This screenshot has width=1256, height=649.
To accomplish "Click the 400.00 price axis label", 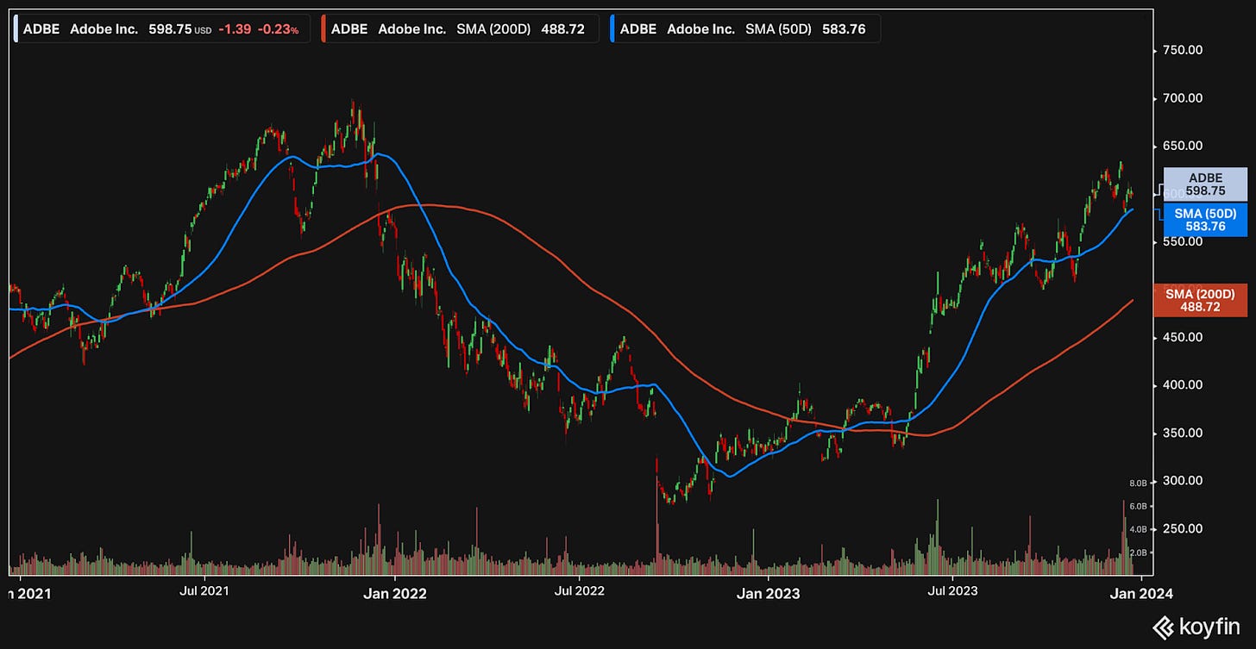I will click(x=1183, y=385).
